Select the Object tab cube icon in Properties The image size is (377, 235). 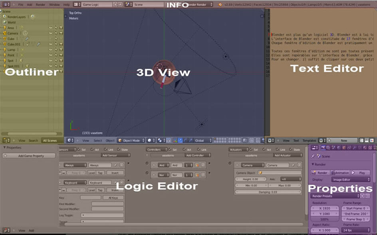click(344, 147)
